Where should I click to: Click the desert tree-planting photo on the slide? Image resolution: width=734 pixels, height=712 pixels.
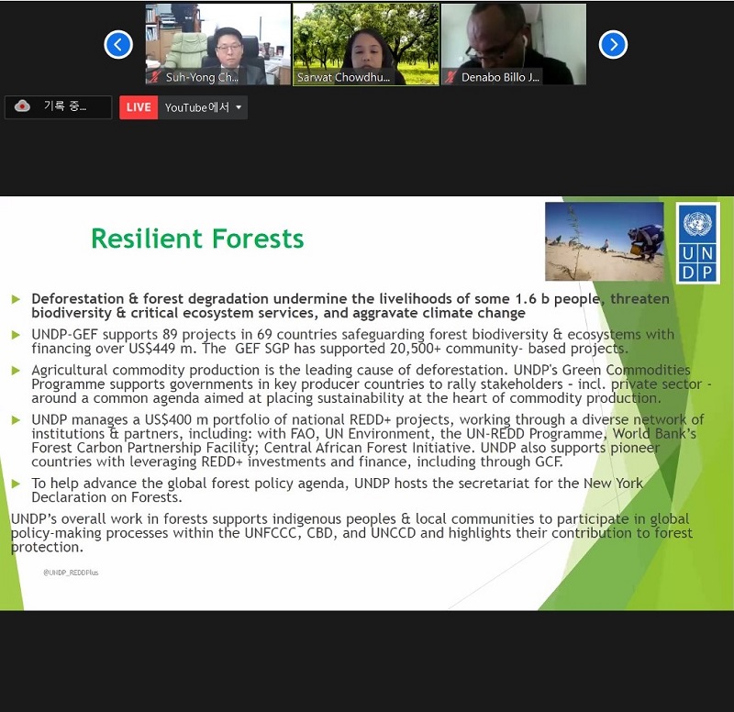pyautogui.click(x=605, y=241)
